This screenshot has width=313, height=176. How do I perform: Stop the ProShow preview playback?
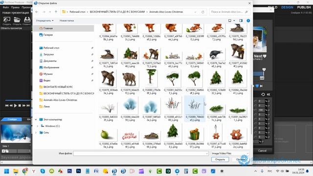(20, 106)
